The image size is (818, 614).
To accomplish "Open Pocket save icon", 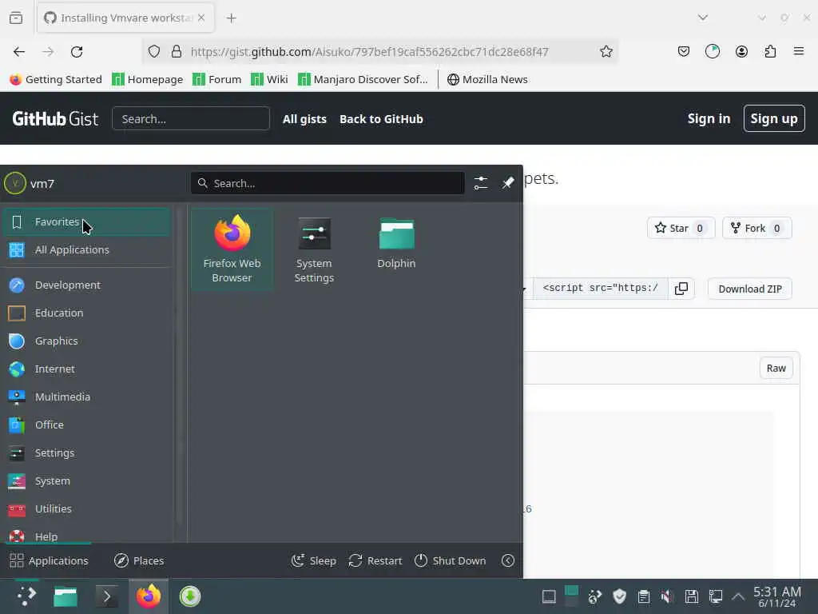I will click(x=684, y=52).
